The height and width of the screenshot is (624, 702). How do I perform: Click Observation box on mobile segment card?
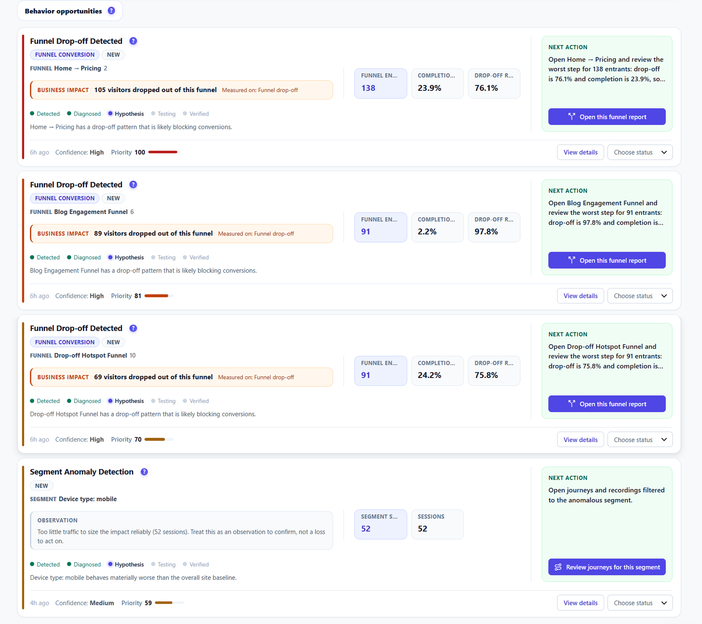coord(181,530)
